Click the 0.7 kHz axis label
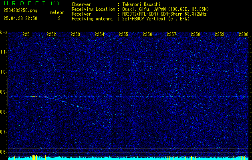The height and width of the screenshot is (160, 252). 4,132
